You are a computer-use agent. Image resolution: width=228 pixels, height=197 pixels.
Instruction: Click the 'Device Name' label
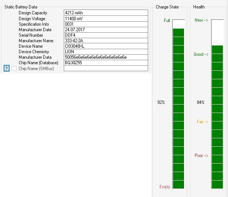coord(31,46)
